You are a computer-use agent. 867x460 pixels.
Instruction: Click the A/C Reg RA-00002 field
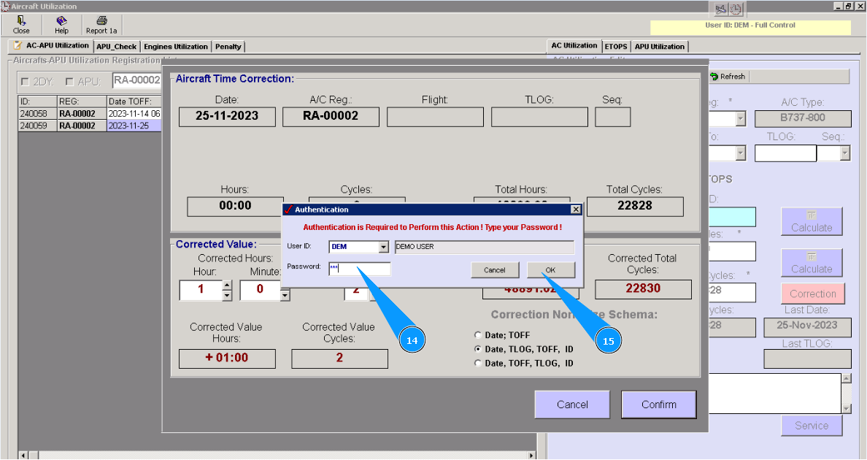pos(331,116)
